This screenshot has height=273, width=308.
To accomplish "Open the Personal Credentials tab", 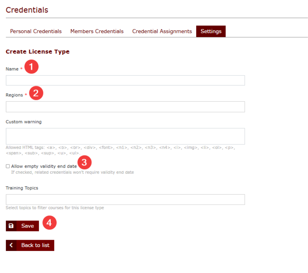I will tap(36, 31).
